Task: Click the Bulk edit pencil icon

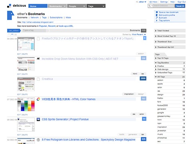Action: click(157, 18)
